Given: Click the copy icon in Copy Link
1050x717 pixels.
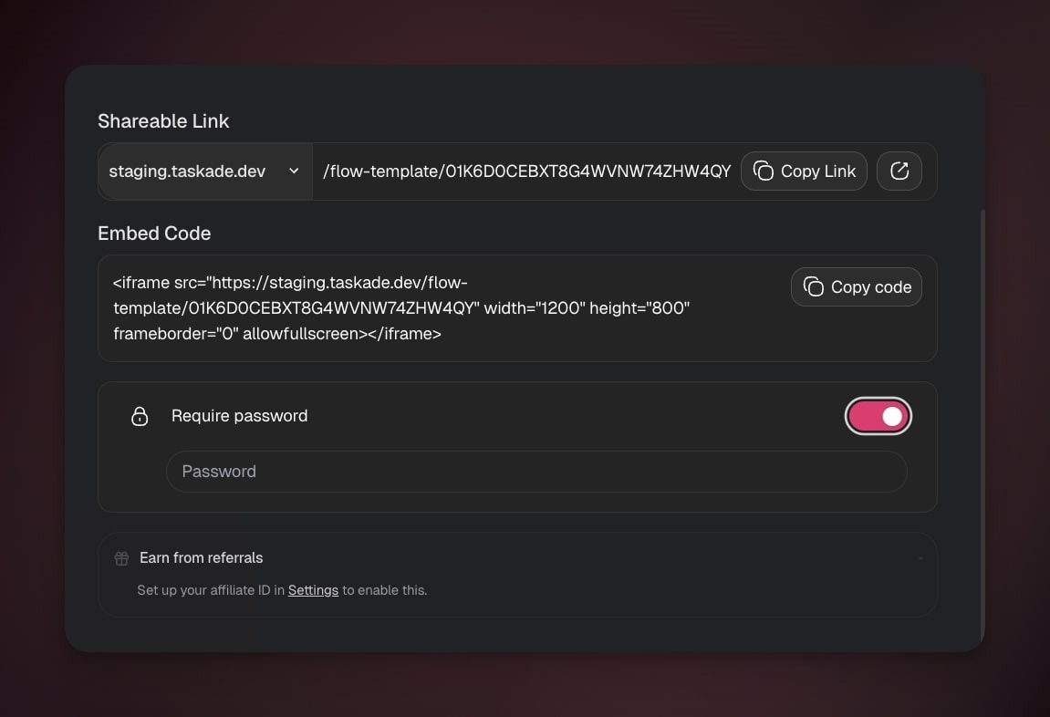Looking at the screenshot, I should point(764,171).
